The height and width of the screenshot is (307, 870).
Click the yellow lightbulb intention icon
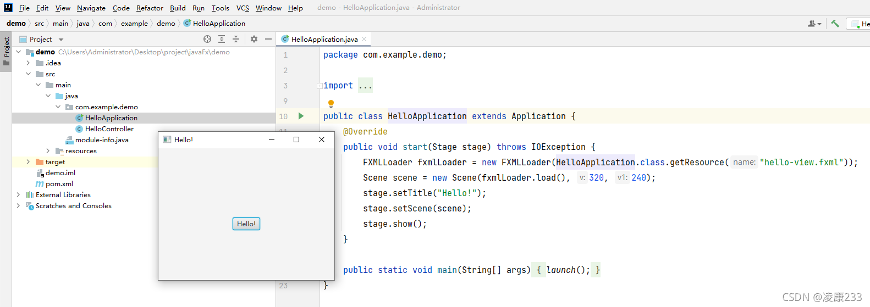tap(331, 103)
